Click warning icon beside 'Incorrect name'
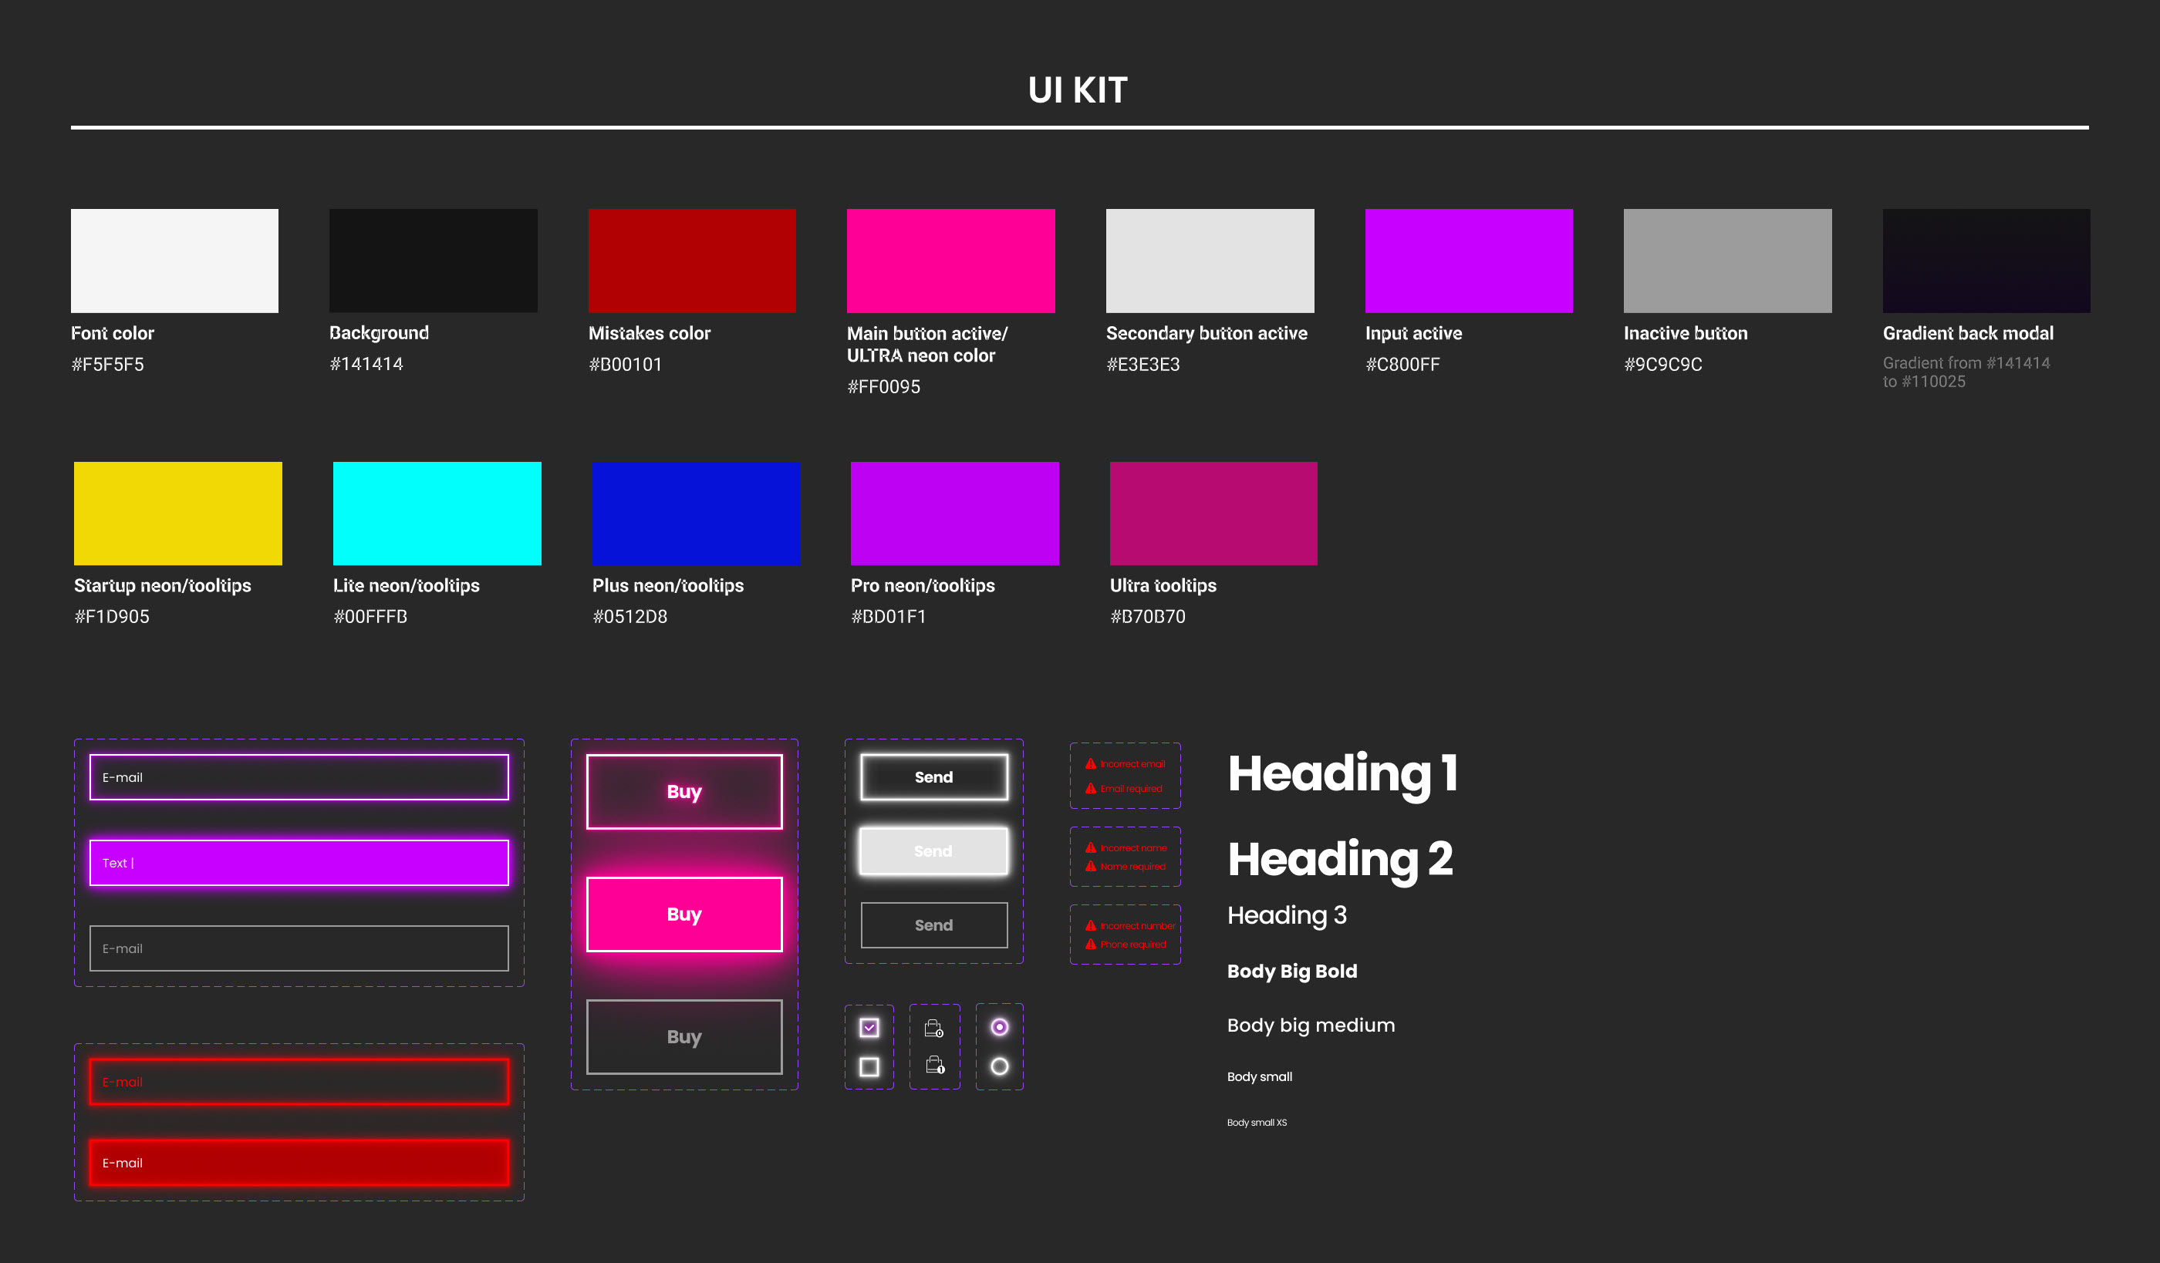 point(1090,847)
